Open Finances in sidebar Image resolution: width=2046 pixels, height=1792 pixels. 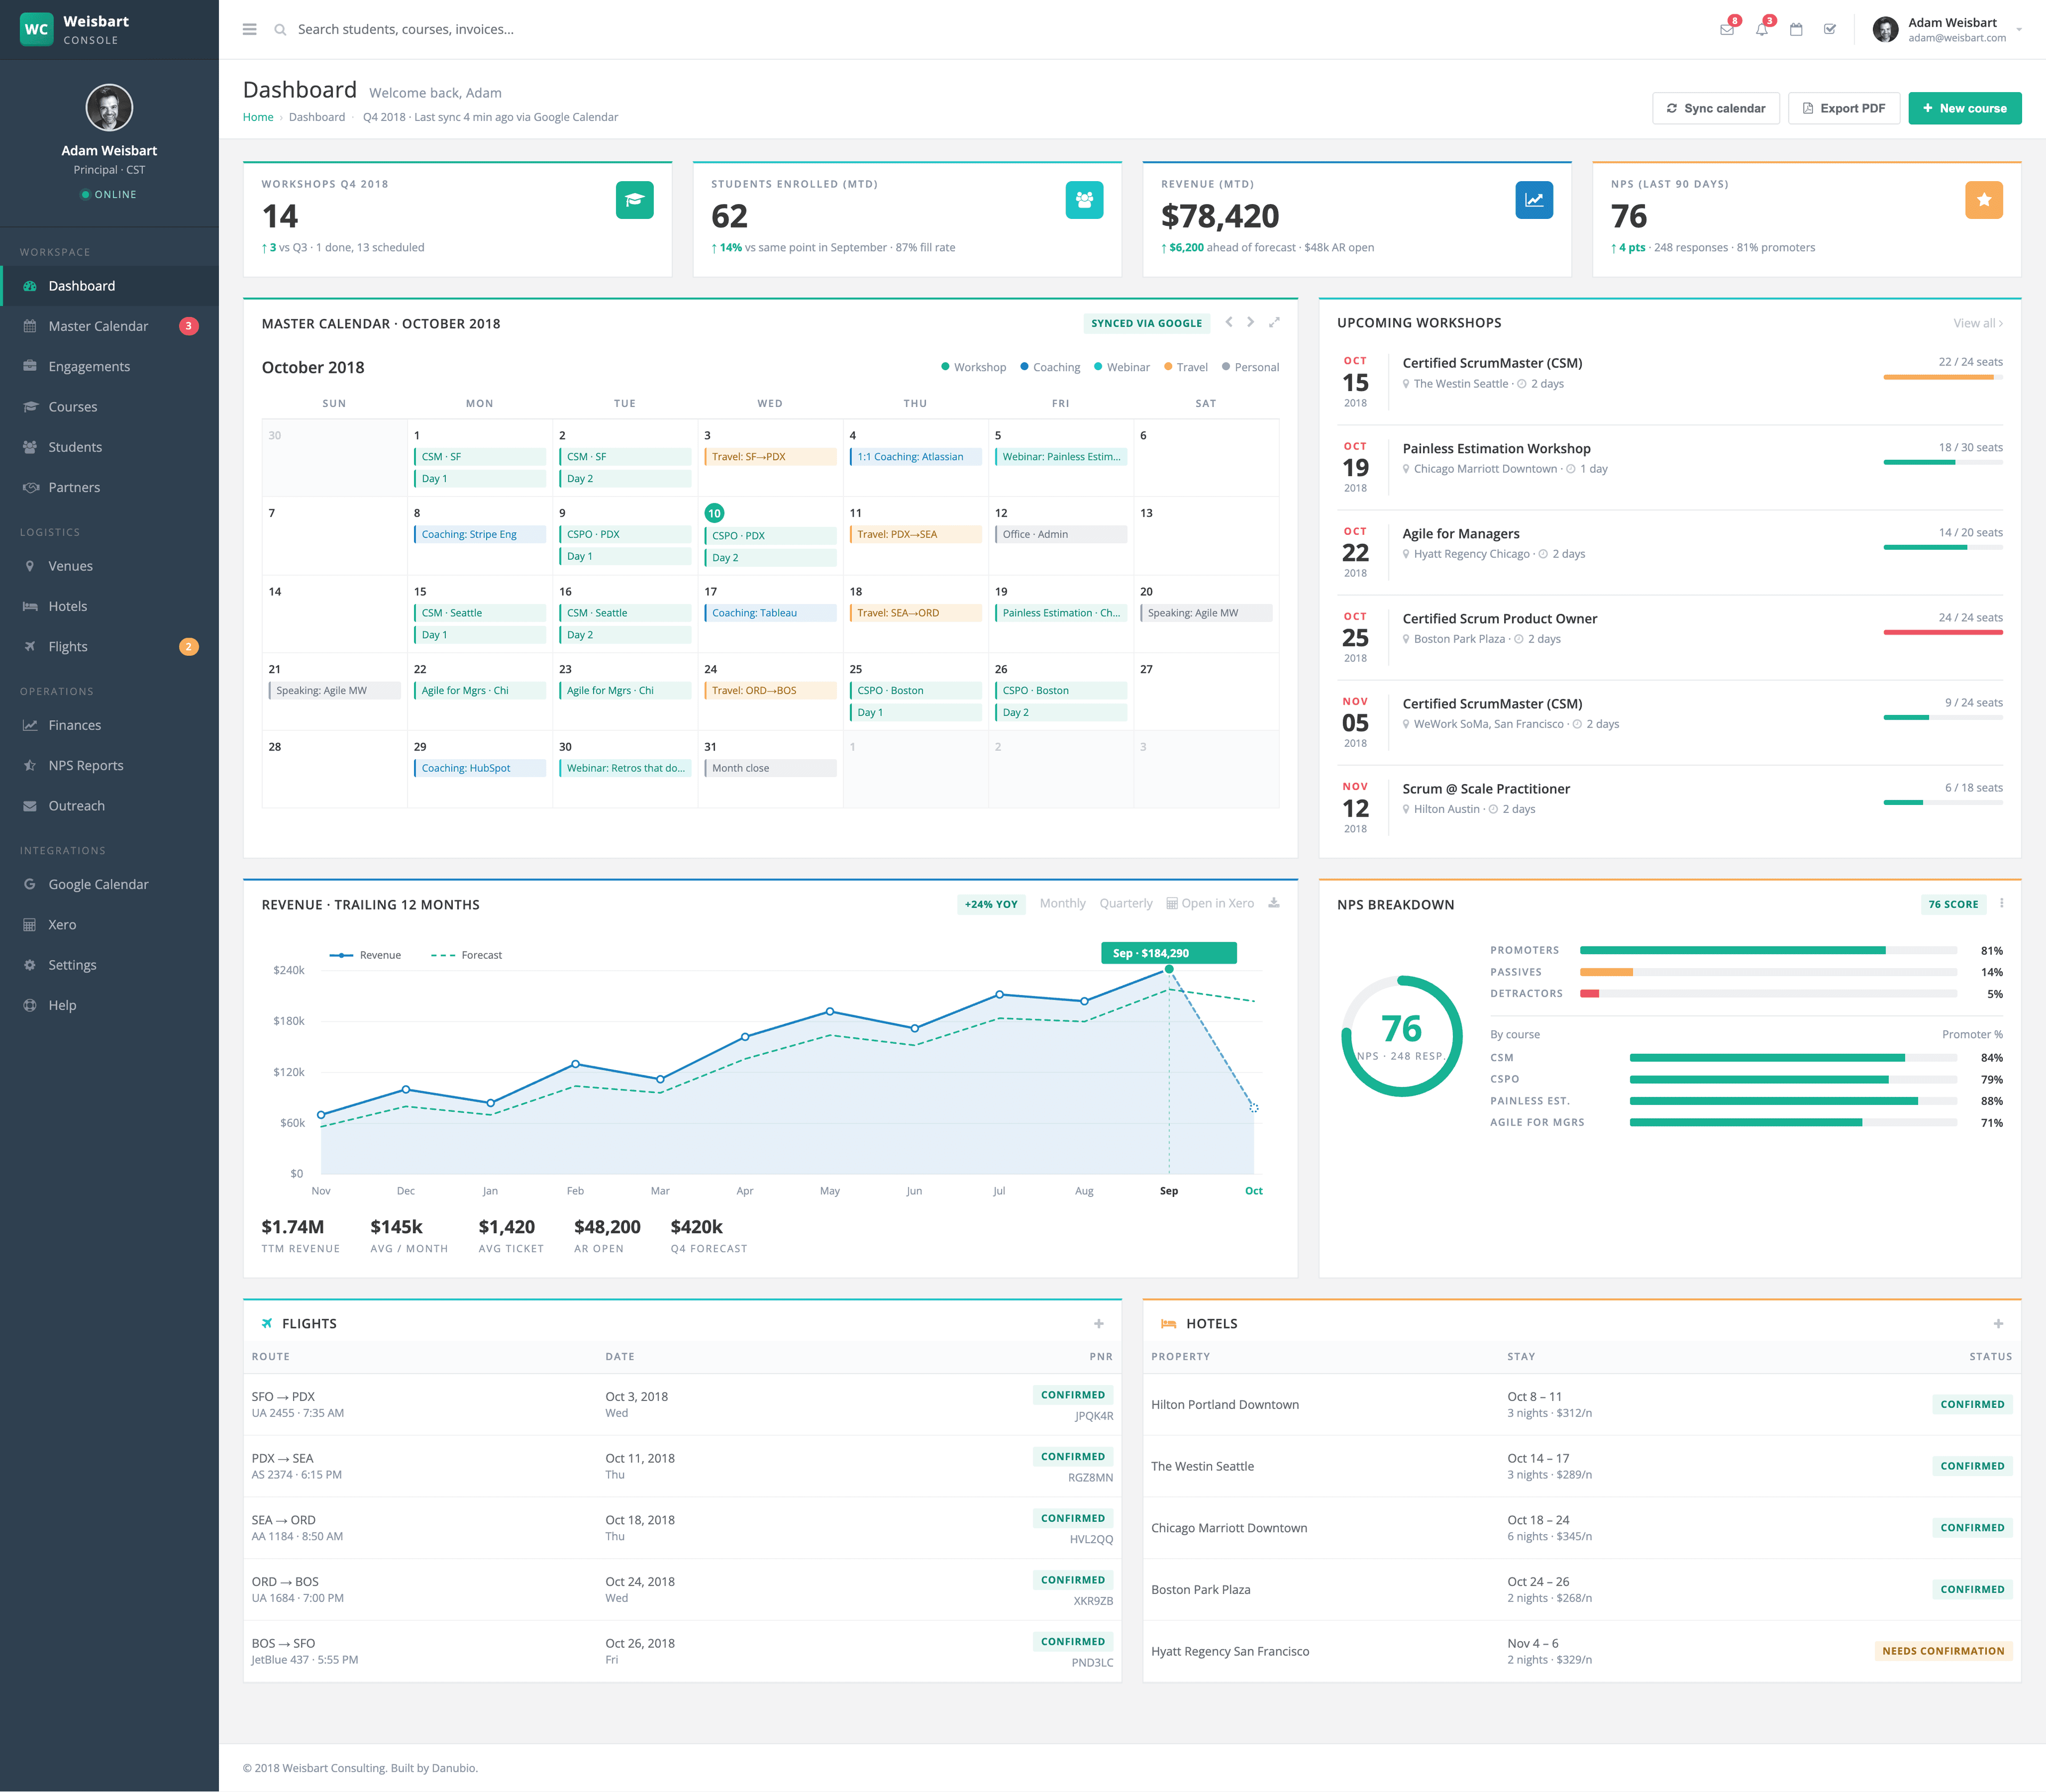pos(110,725)
